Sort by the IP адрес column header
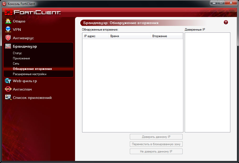 click(x=95, y=36)
